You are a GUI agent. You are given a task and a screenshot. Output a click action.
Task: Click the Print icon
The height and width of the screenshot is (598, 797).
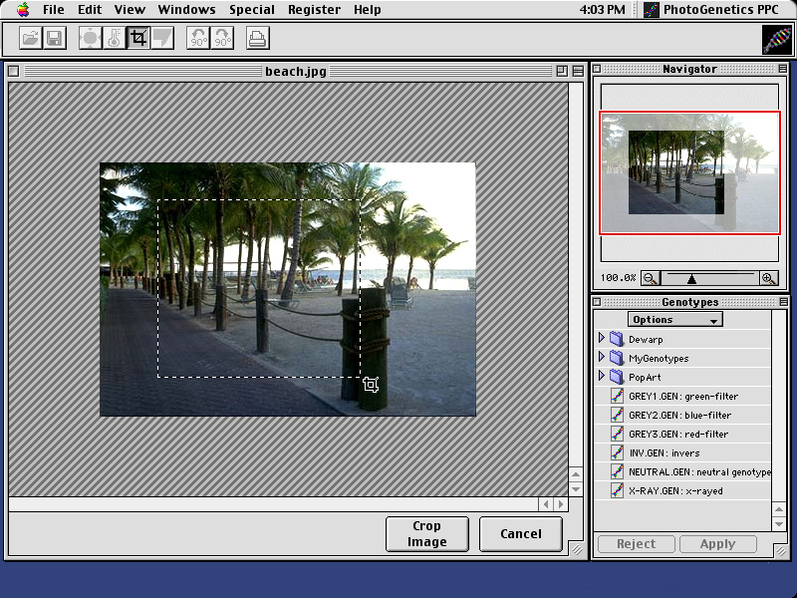coord(257,39)
